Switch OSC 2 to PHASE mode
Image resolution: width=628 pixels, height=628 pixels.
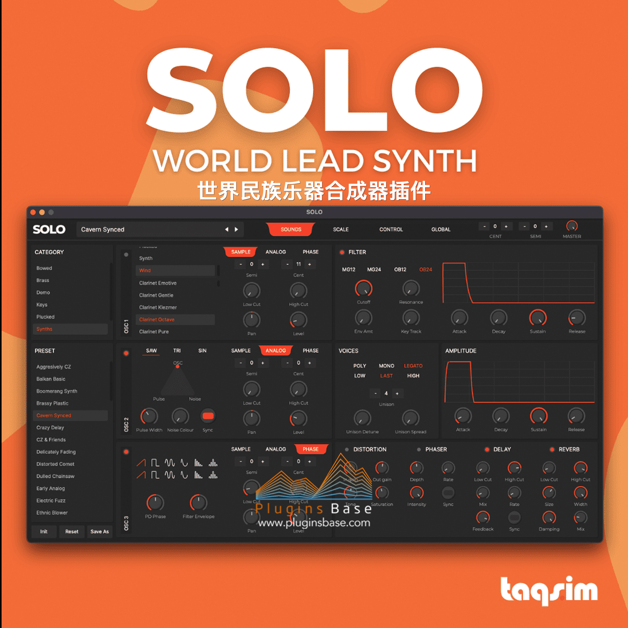point(311,351)
